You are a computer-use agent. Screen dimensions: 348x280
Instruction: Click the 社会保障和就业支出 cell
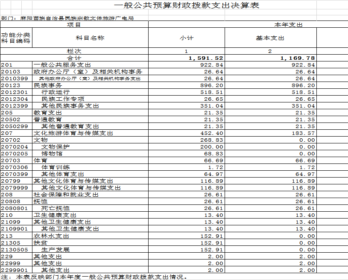(x=66, y=195)
